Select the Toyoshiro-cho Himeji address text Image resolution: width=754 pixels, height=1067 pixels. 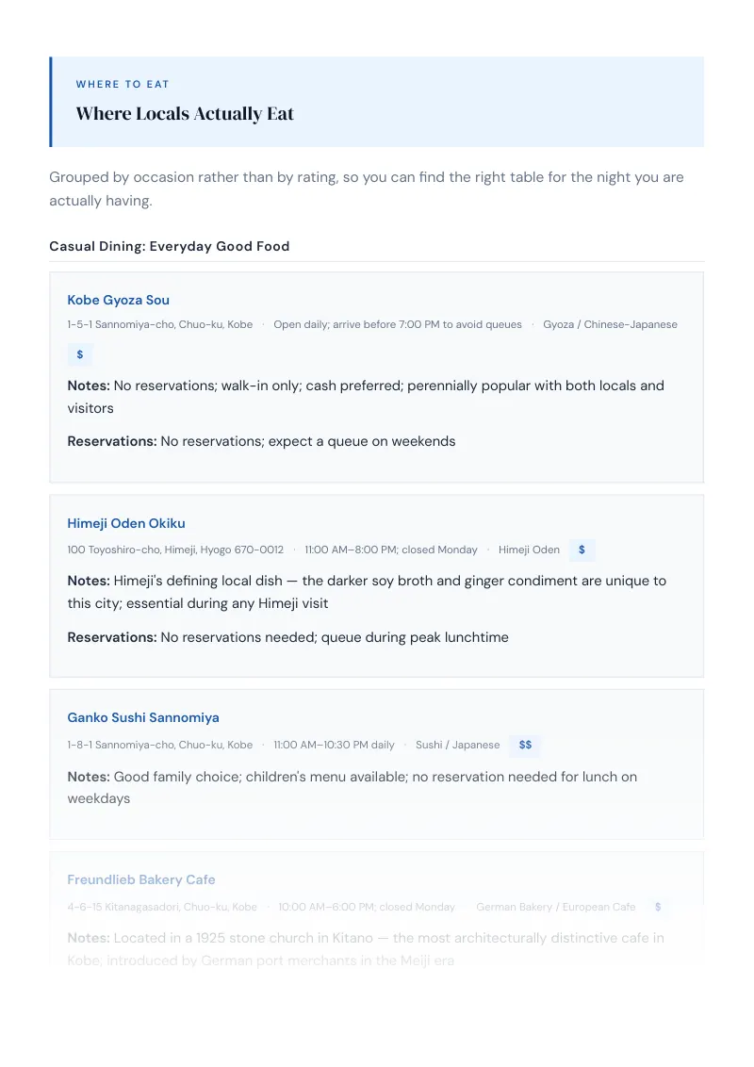tap(175, 550)
